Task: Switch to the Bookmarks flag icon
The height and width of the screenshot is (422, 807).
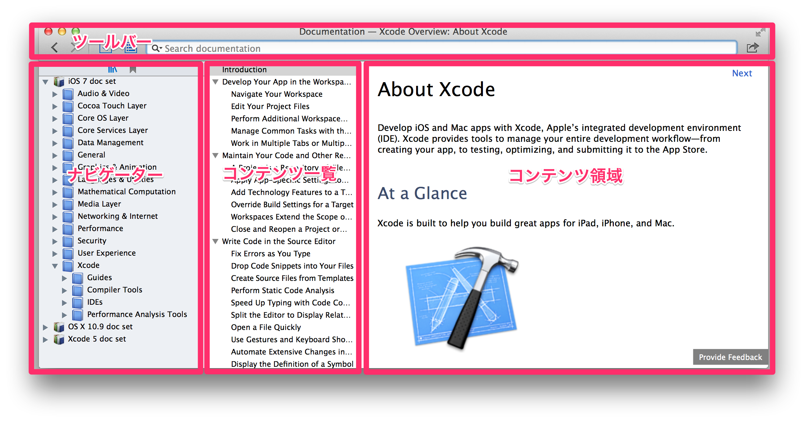Action: 133,70
